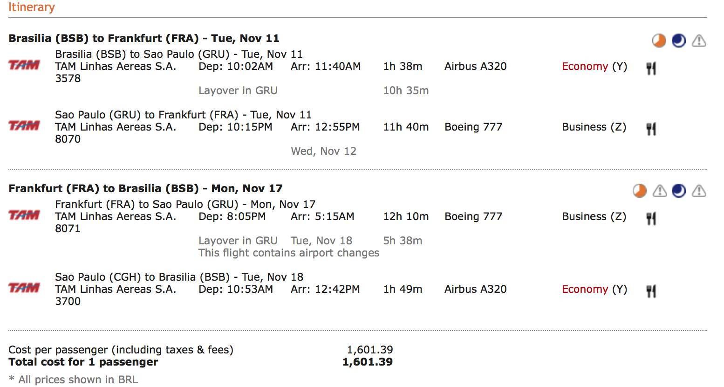724x387 pixels.
Task: Click the Brasilia to Frankfurt trip heading
Action: click(x=144, y=38)
